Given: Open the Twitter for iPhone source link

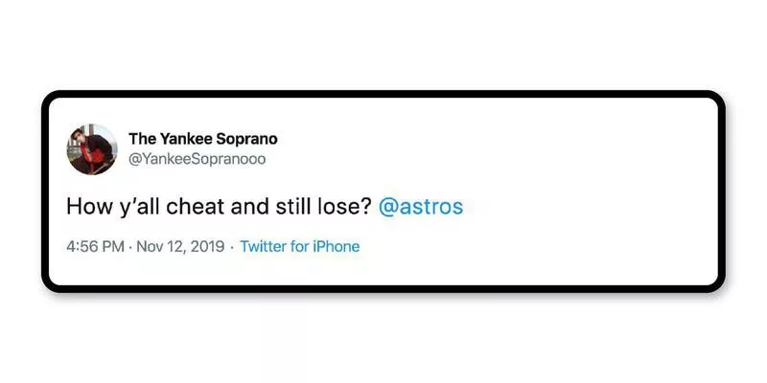Looking at the screenshot, I should click(x=300, y=246).
